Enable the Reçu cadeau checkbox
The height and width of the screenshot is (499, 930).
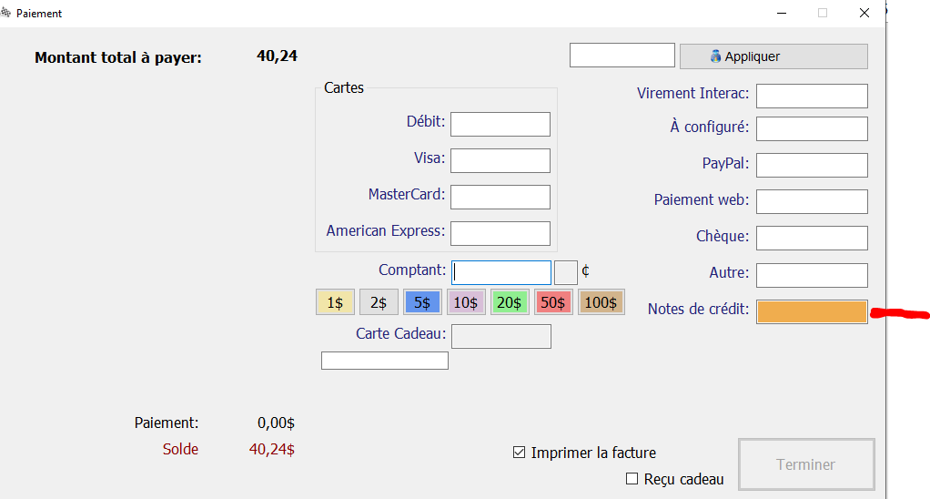tap(632, 479)
